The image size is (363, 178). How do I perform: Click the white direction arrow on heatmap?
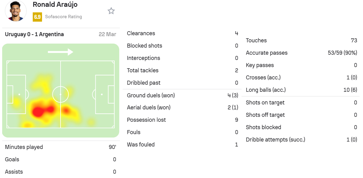pyautogui.click(x=61, y=52)
